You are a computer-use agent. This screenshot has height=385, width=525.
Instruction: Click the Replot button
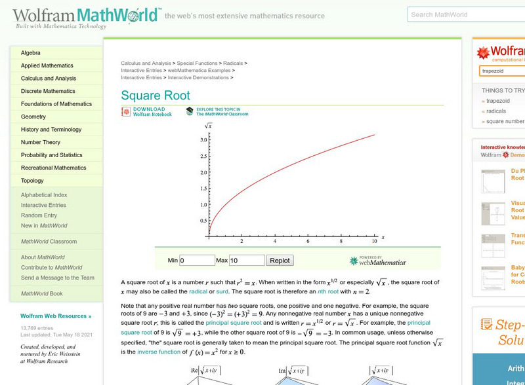(280, 261)
